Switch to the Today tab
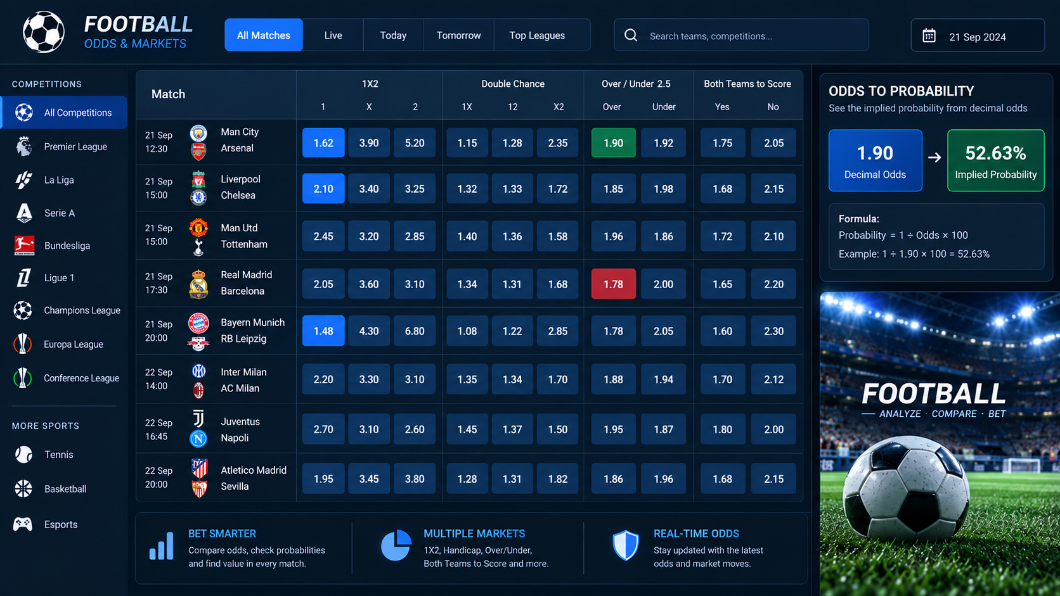 [393, 35]
